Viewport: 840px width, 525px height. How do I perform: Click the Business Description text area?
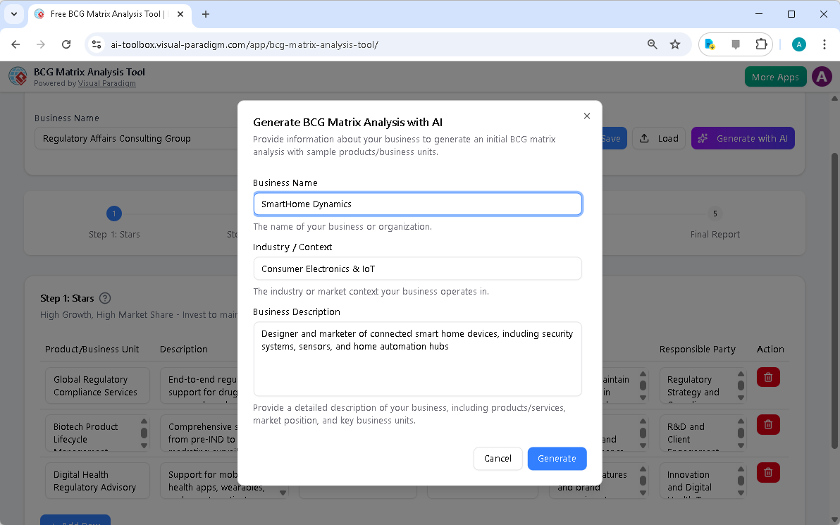(x=417, y=359)
